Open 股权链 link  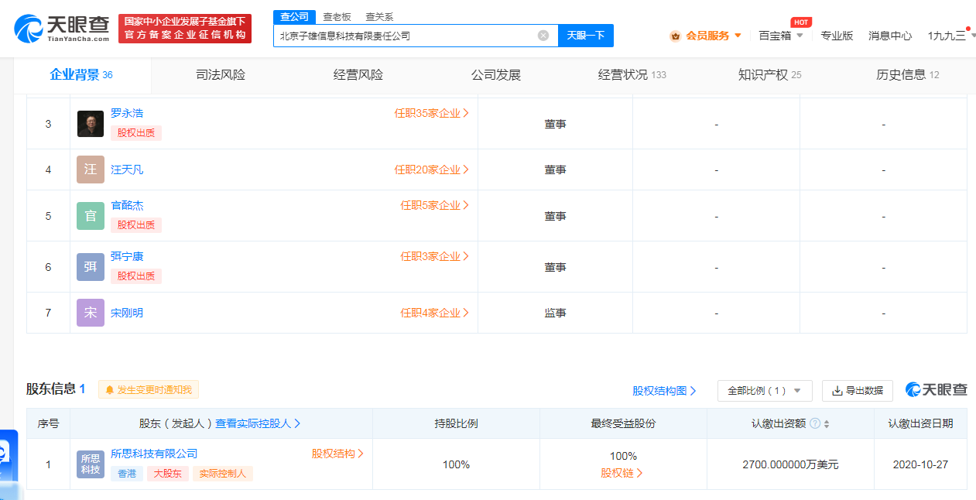click(x=622, y=473)
